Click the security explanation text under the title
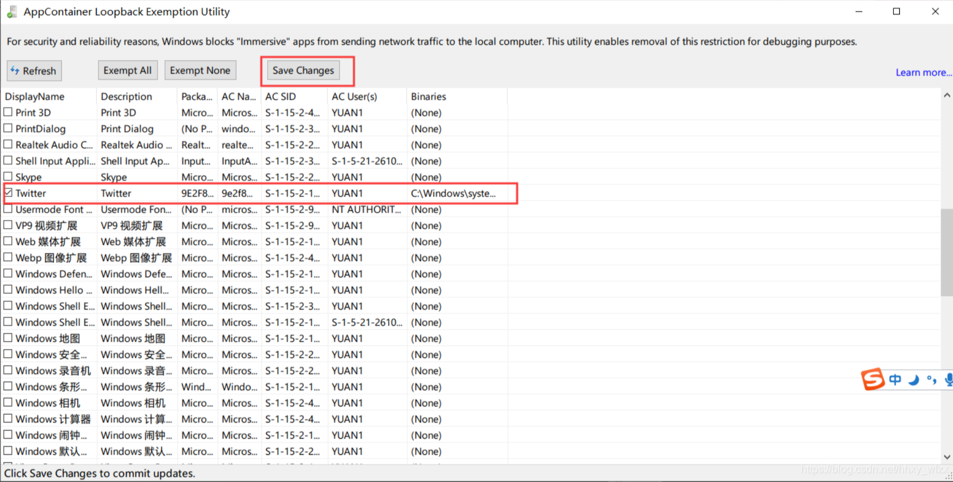 (x=432, y=41)
